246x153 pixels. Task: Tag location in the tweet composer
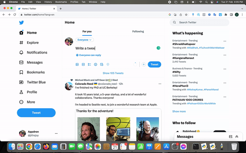[108, 65]
